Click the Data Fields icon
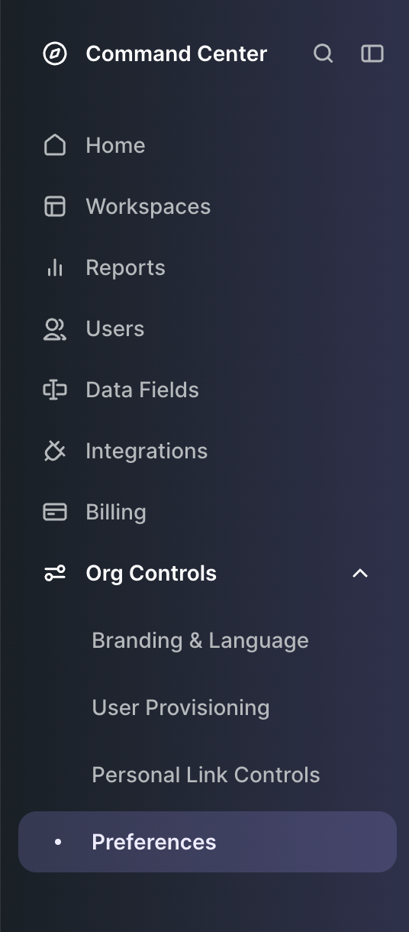The height and width of the screenshot is (932, 409). [x=55, y=390]
